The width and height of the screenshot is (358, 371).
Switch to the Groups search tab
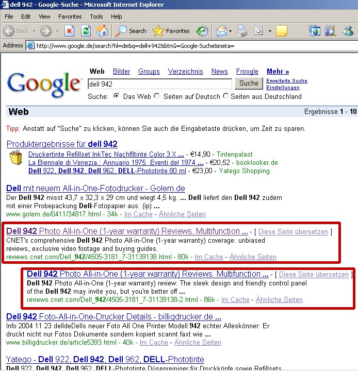(x=149, y=71)
